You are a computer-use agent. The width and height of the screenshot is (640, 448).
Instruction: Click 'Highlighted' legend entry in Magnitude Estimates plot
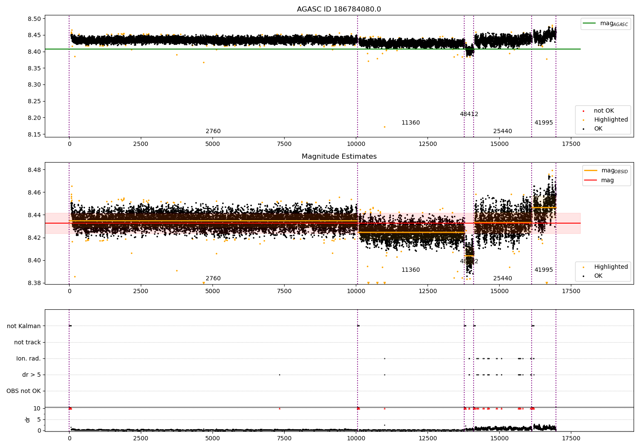pyautogui.click(x=611, y=267)
